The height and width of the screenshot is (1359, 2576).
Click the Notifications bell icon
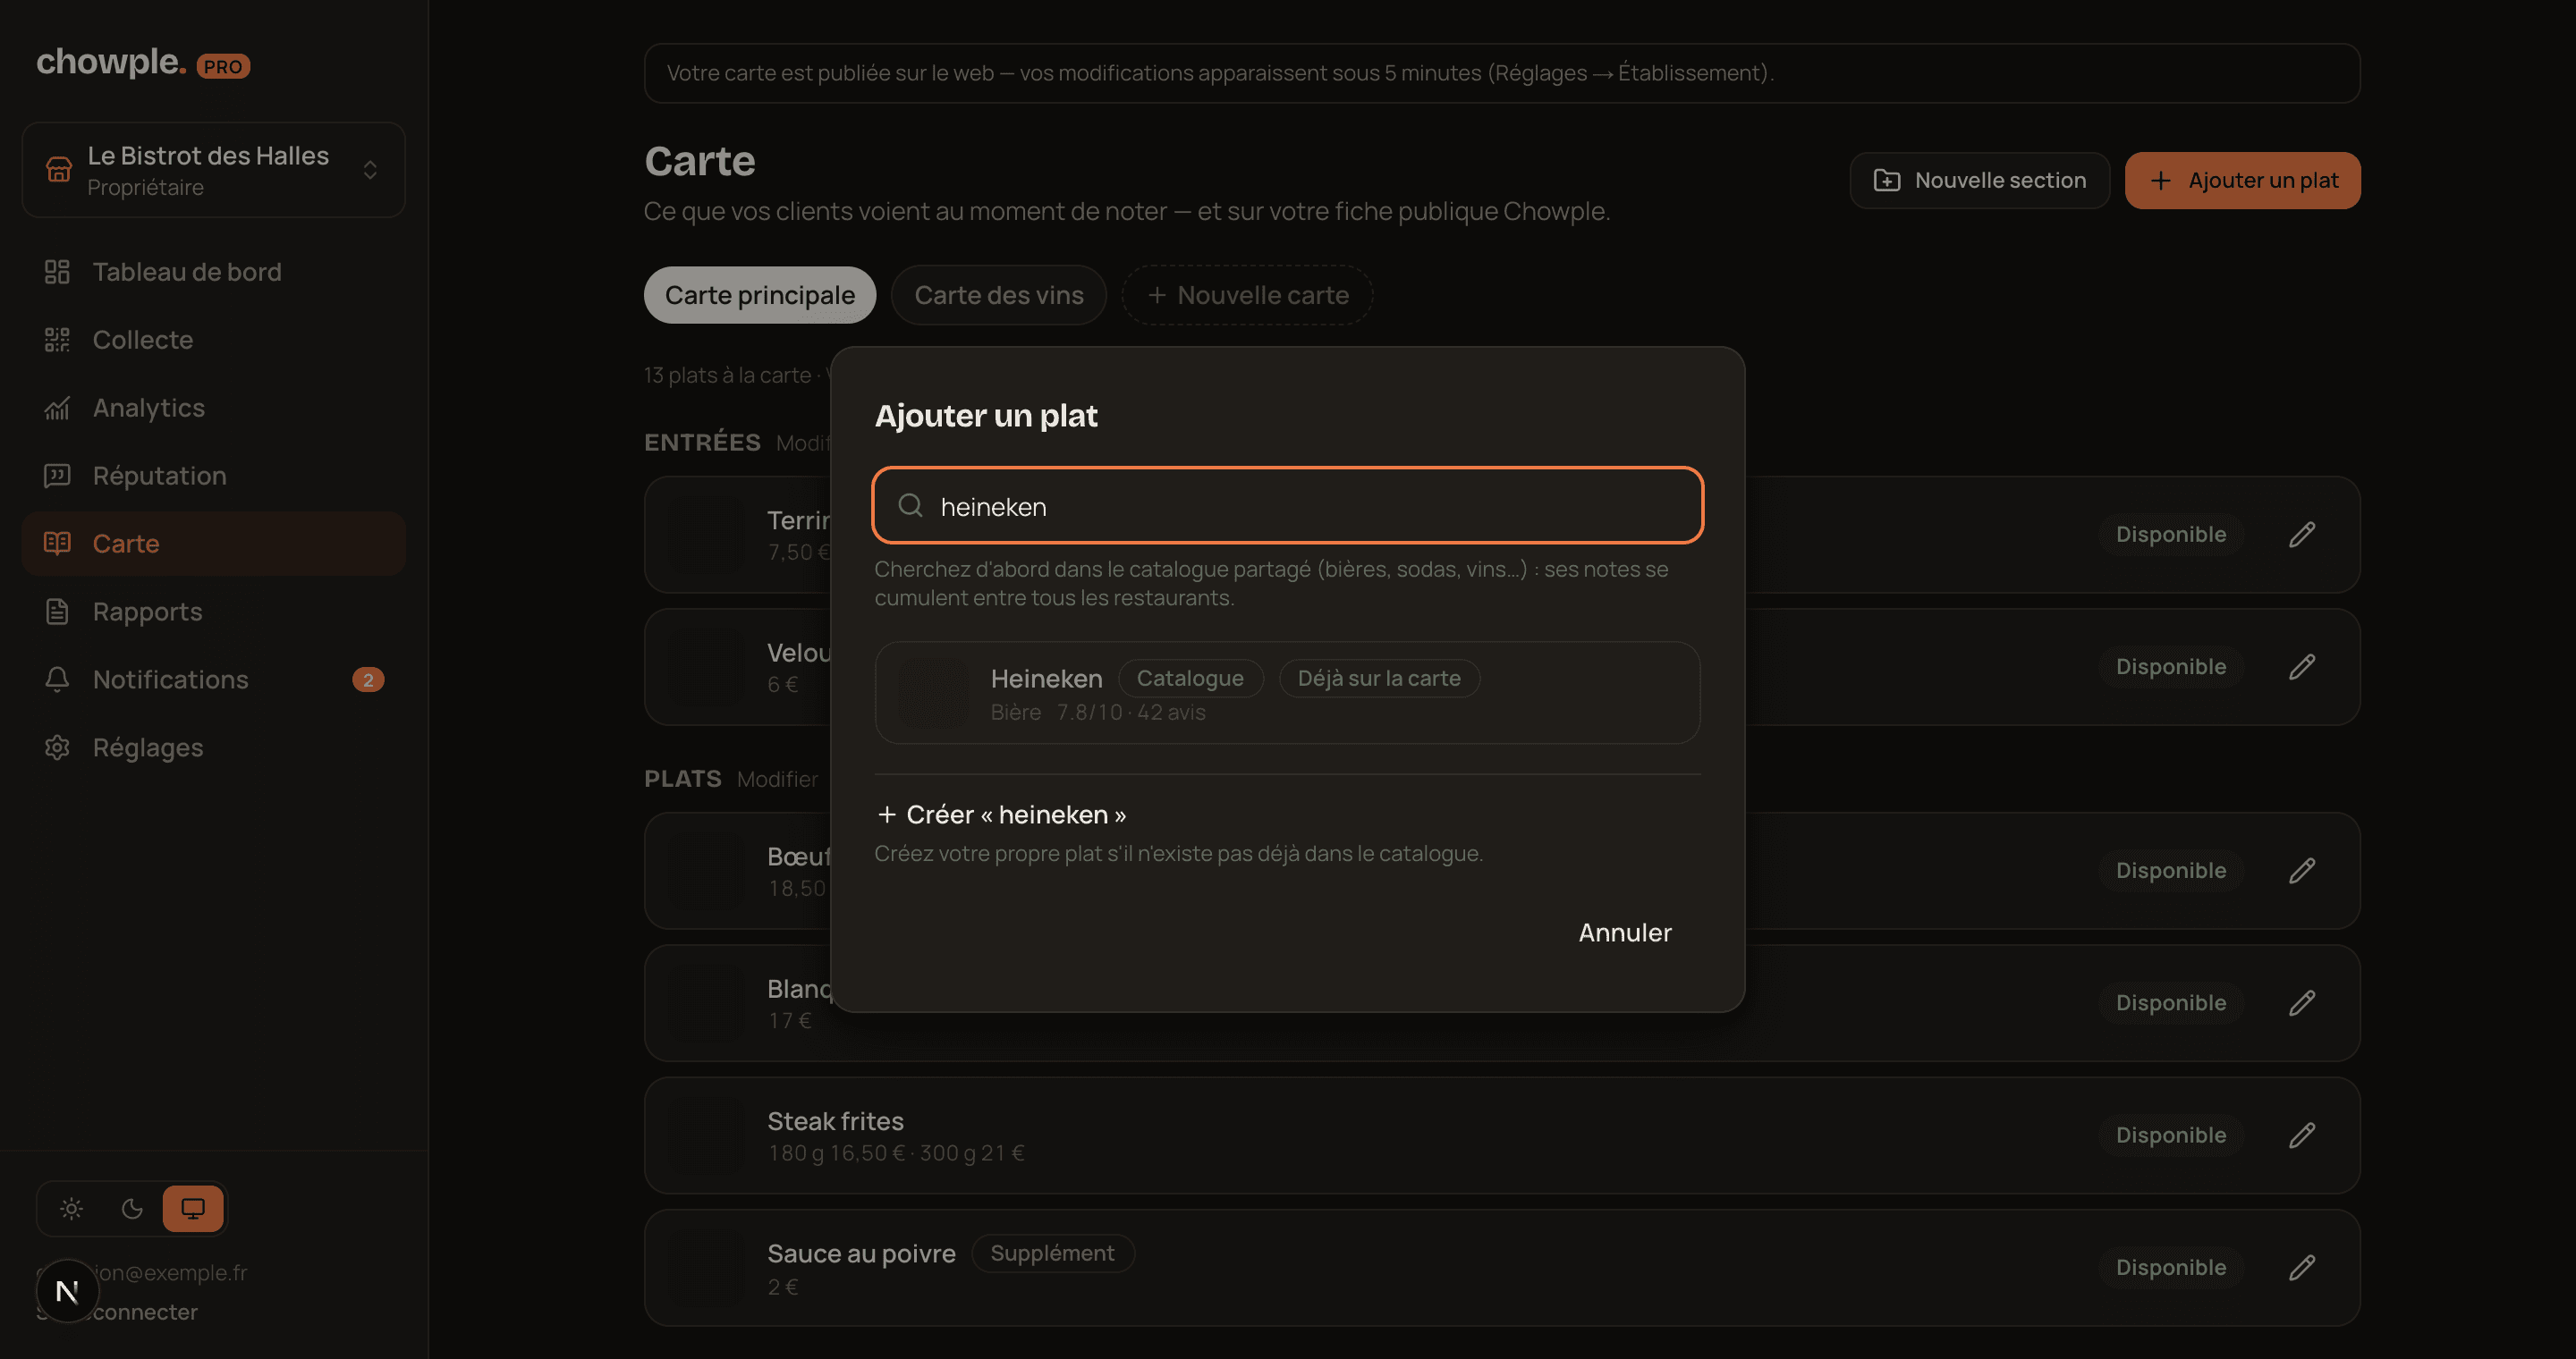pyautogui.click(x=57, y=679)
